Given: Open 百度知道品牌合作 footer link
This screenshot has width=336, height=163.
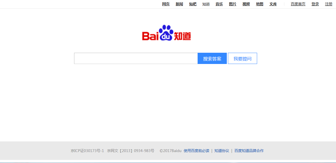Looking at the screenshot, I should click(249, 151).
